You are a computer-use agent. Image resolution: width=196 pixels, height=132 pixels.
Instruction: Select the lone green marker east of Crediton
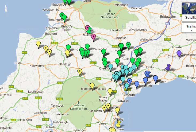pos(117,61)
